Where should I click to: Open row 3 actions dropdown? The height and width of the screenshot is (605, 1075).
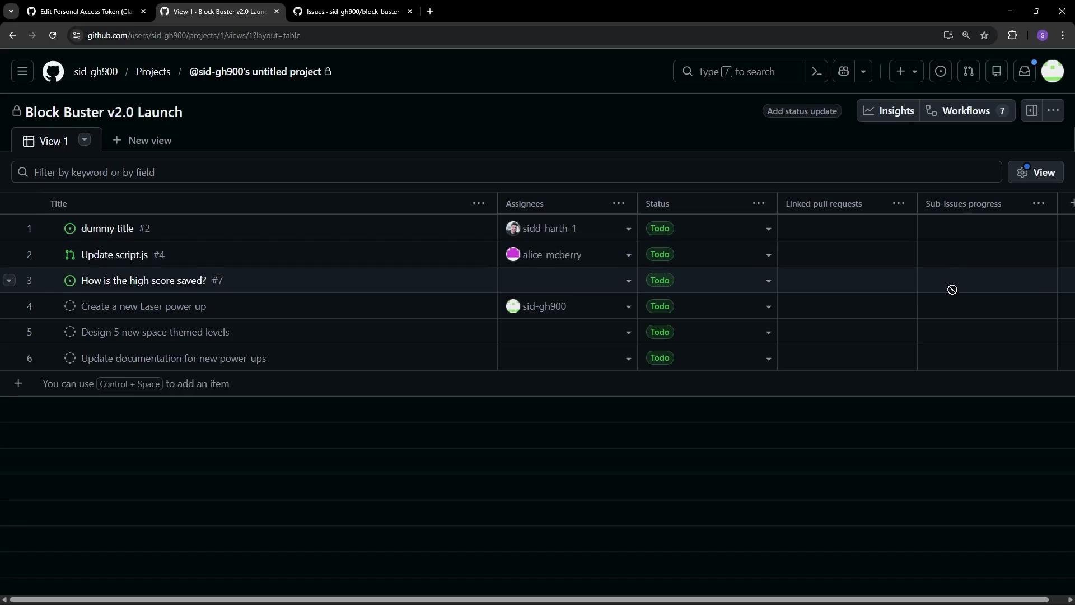point(9,280)
